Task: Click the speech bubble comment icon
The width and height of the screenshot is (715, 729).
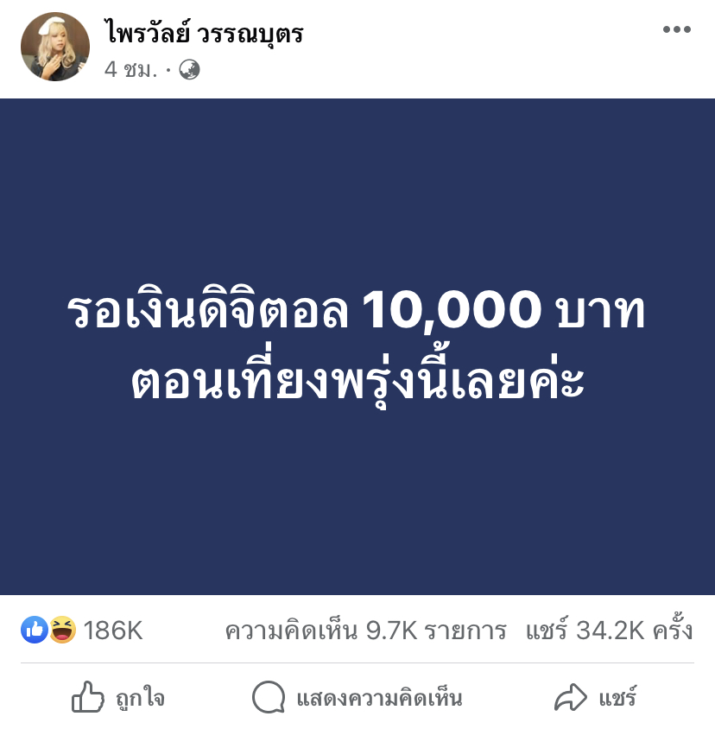Action: pyautogui.click(x=269, y=697)
